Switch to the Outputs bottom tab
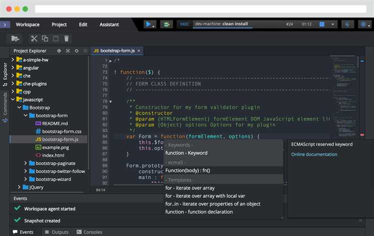 [56, 232]
